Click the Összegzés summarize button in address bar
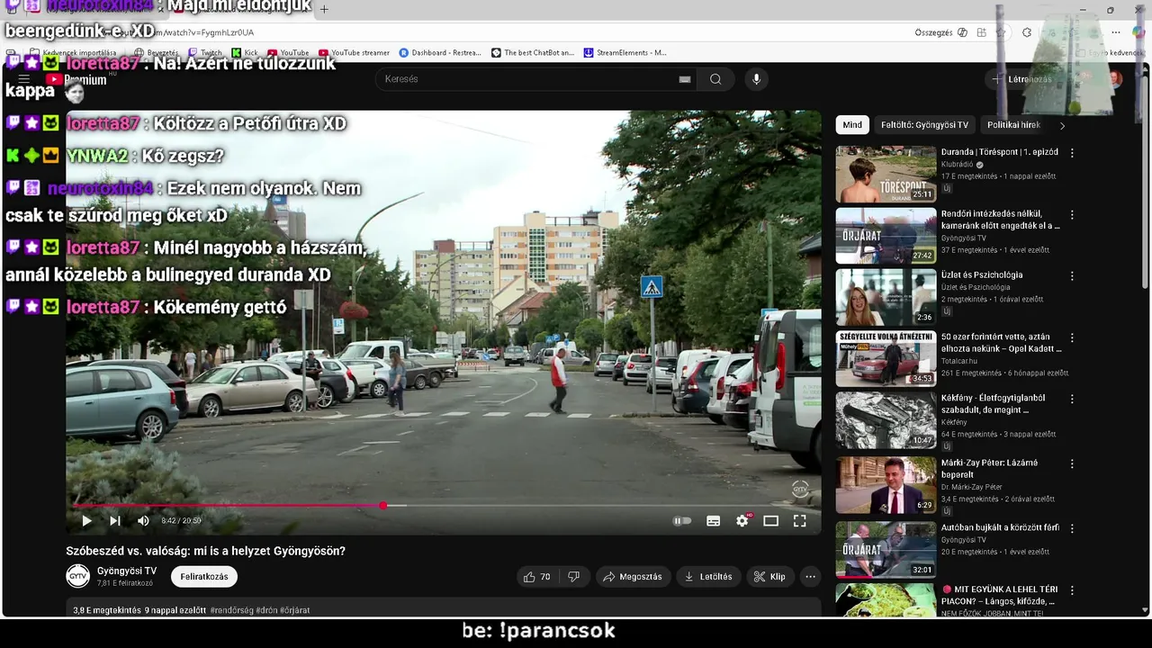The width and height of the screenshot is (1152, 648). pyautogui.click(x=940, y=32)
